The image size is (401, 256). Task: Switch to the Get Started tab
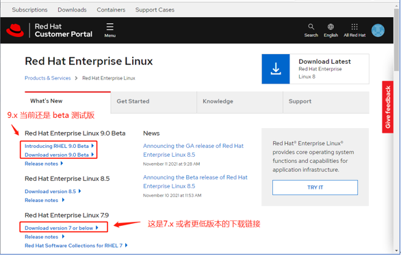tap(154, 102)
